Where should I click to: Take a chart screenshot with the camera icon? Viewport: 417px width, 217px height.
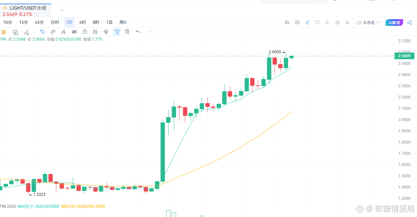(x=297, y=22)
